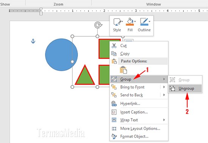This screenshot has height=143, width=208.
Task: Click the Outline pen icon
Action: click(x=144, y=21)
